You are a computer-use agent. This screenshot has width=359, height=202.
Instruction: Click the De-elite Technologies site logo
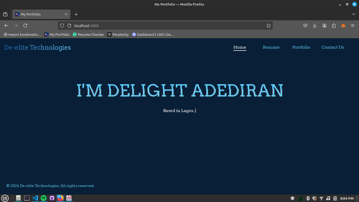point(38,48)
